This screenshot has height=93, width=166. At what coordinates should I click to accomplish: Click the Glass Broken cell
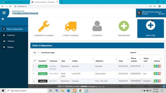point(100,74)
